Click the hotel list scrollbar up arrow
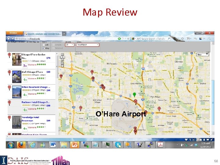Screen dimensions: 220x165 57,53
